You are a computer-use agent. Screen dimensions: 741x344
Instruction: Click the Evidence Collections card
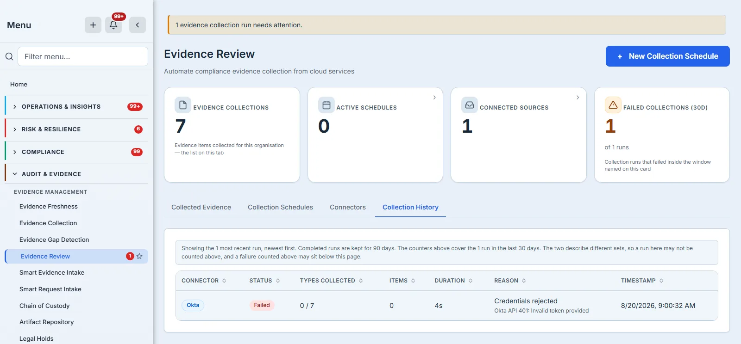click(232, 135)
